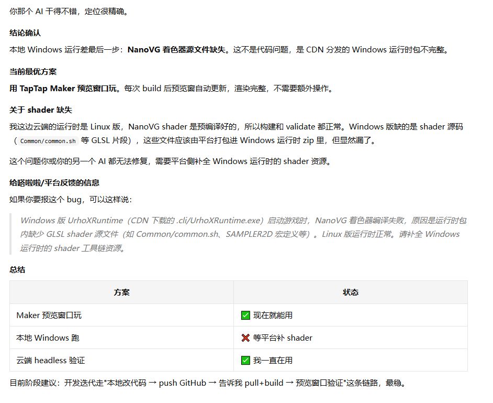Click the 关于 shader 缺失 heading
The image size is (493, 403).
tap(40, 110)
